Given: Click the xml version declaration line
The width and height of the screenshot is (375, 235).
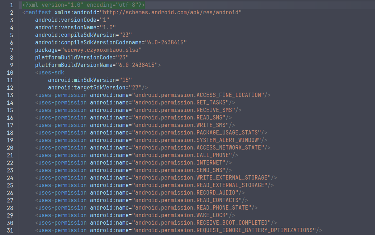Looking at the screenshot, I should click(84, 5).
